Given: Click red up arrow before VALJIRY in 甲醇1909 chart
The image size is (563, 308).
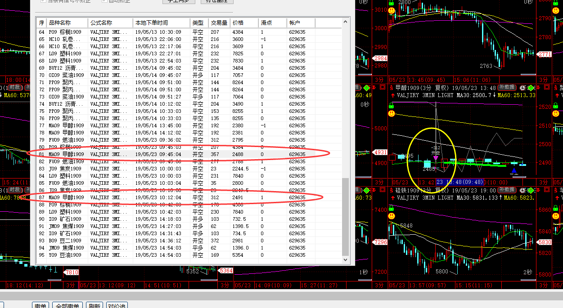Looking at the screenshot, I should [x=393, y=95].
